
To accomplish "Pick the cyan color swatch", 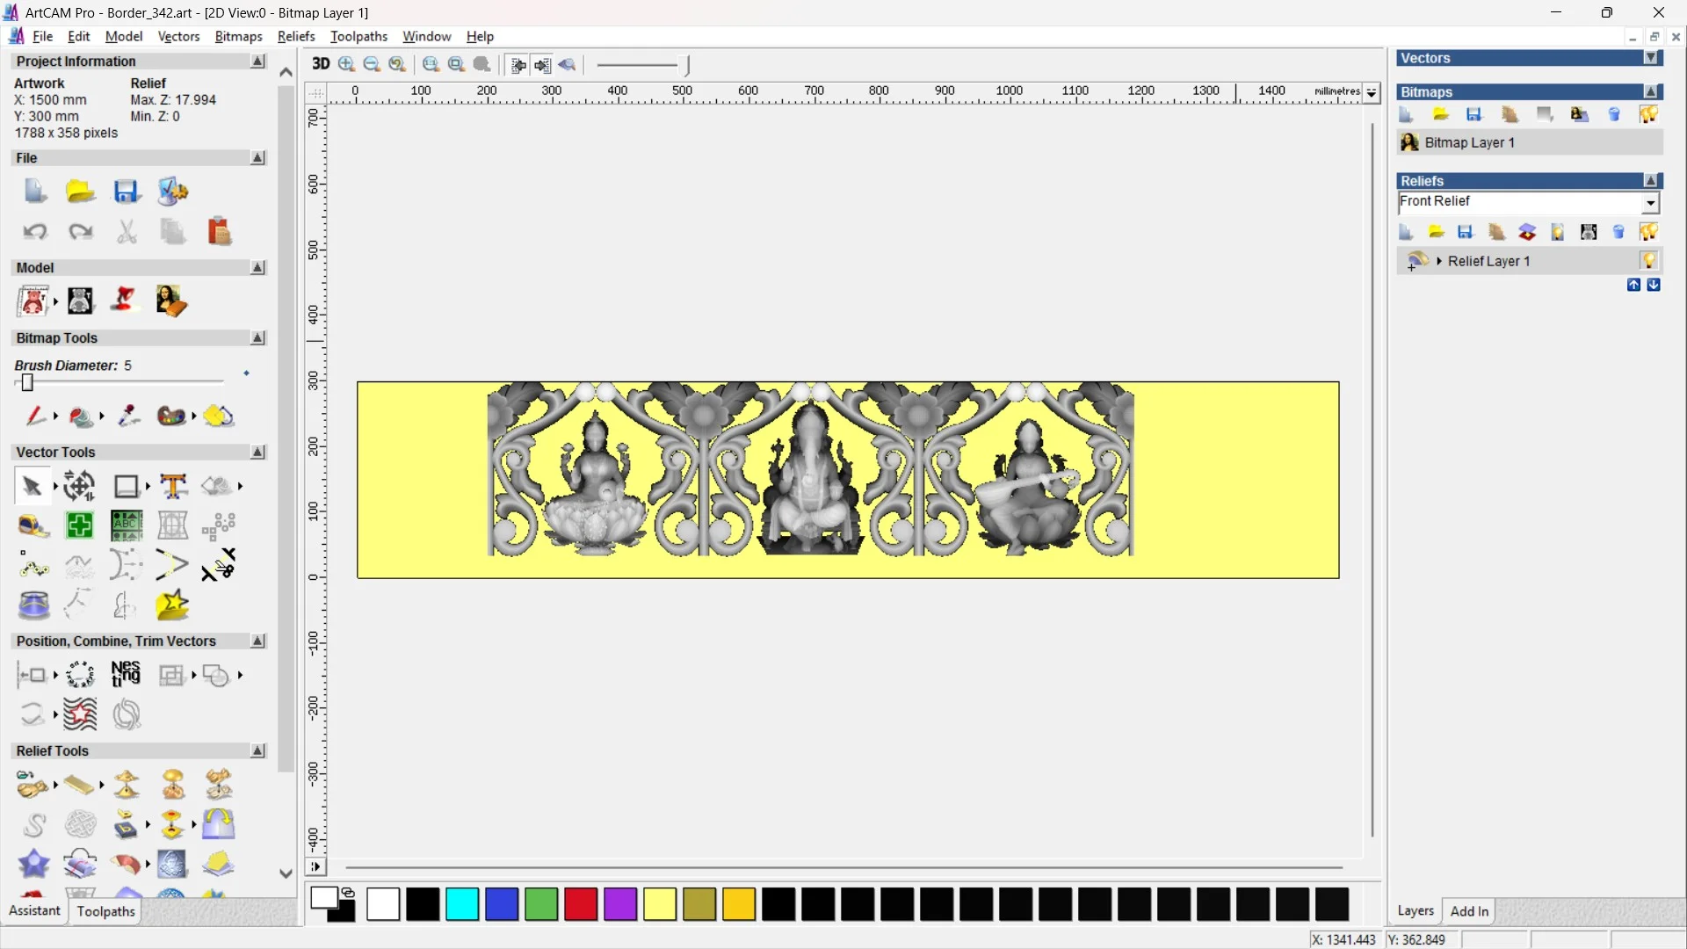I will [x=462, y=904].
